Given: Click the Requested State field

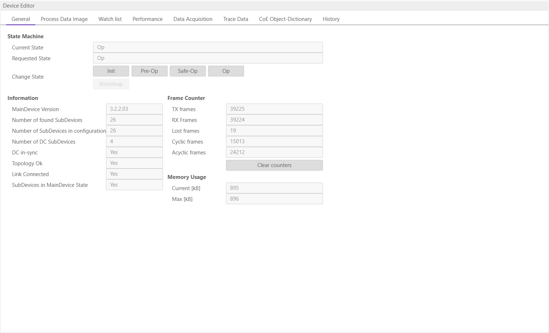Looking at the screenshot, I should click(x=208, y=58).
